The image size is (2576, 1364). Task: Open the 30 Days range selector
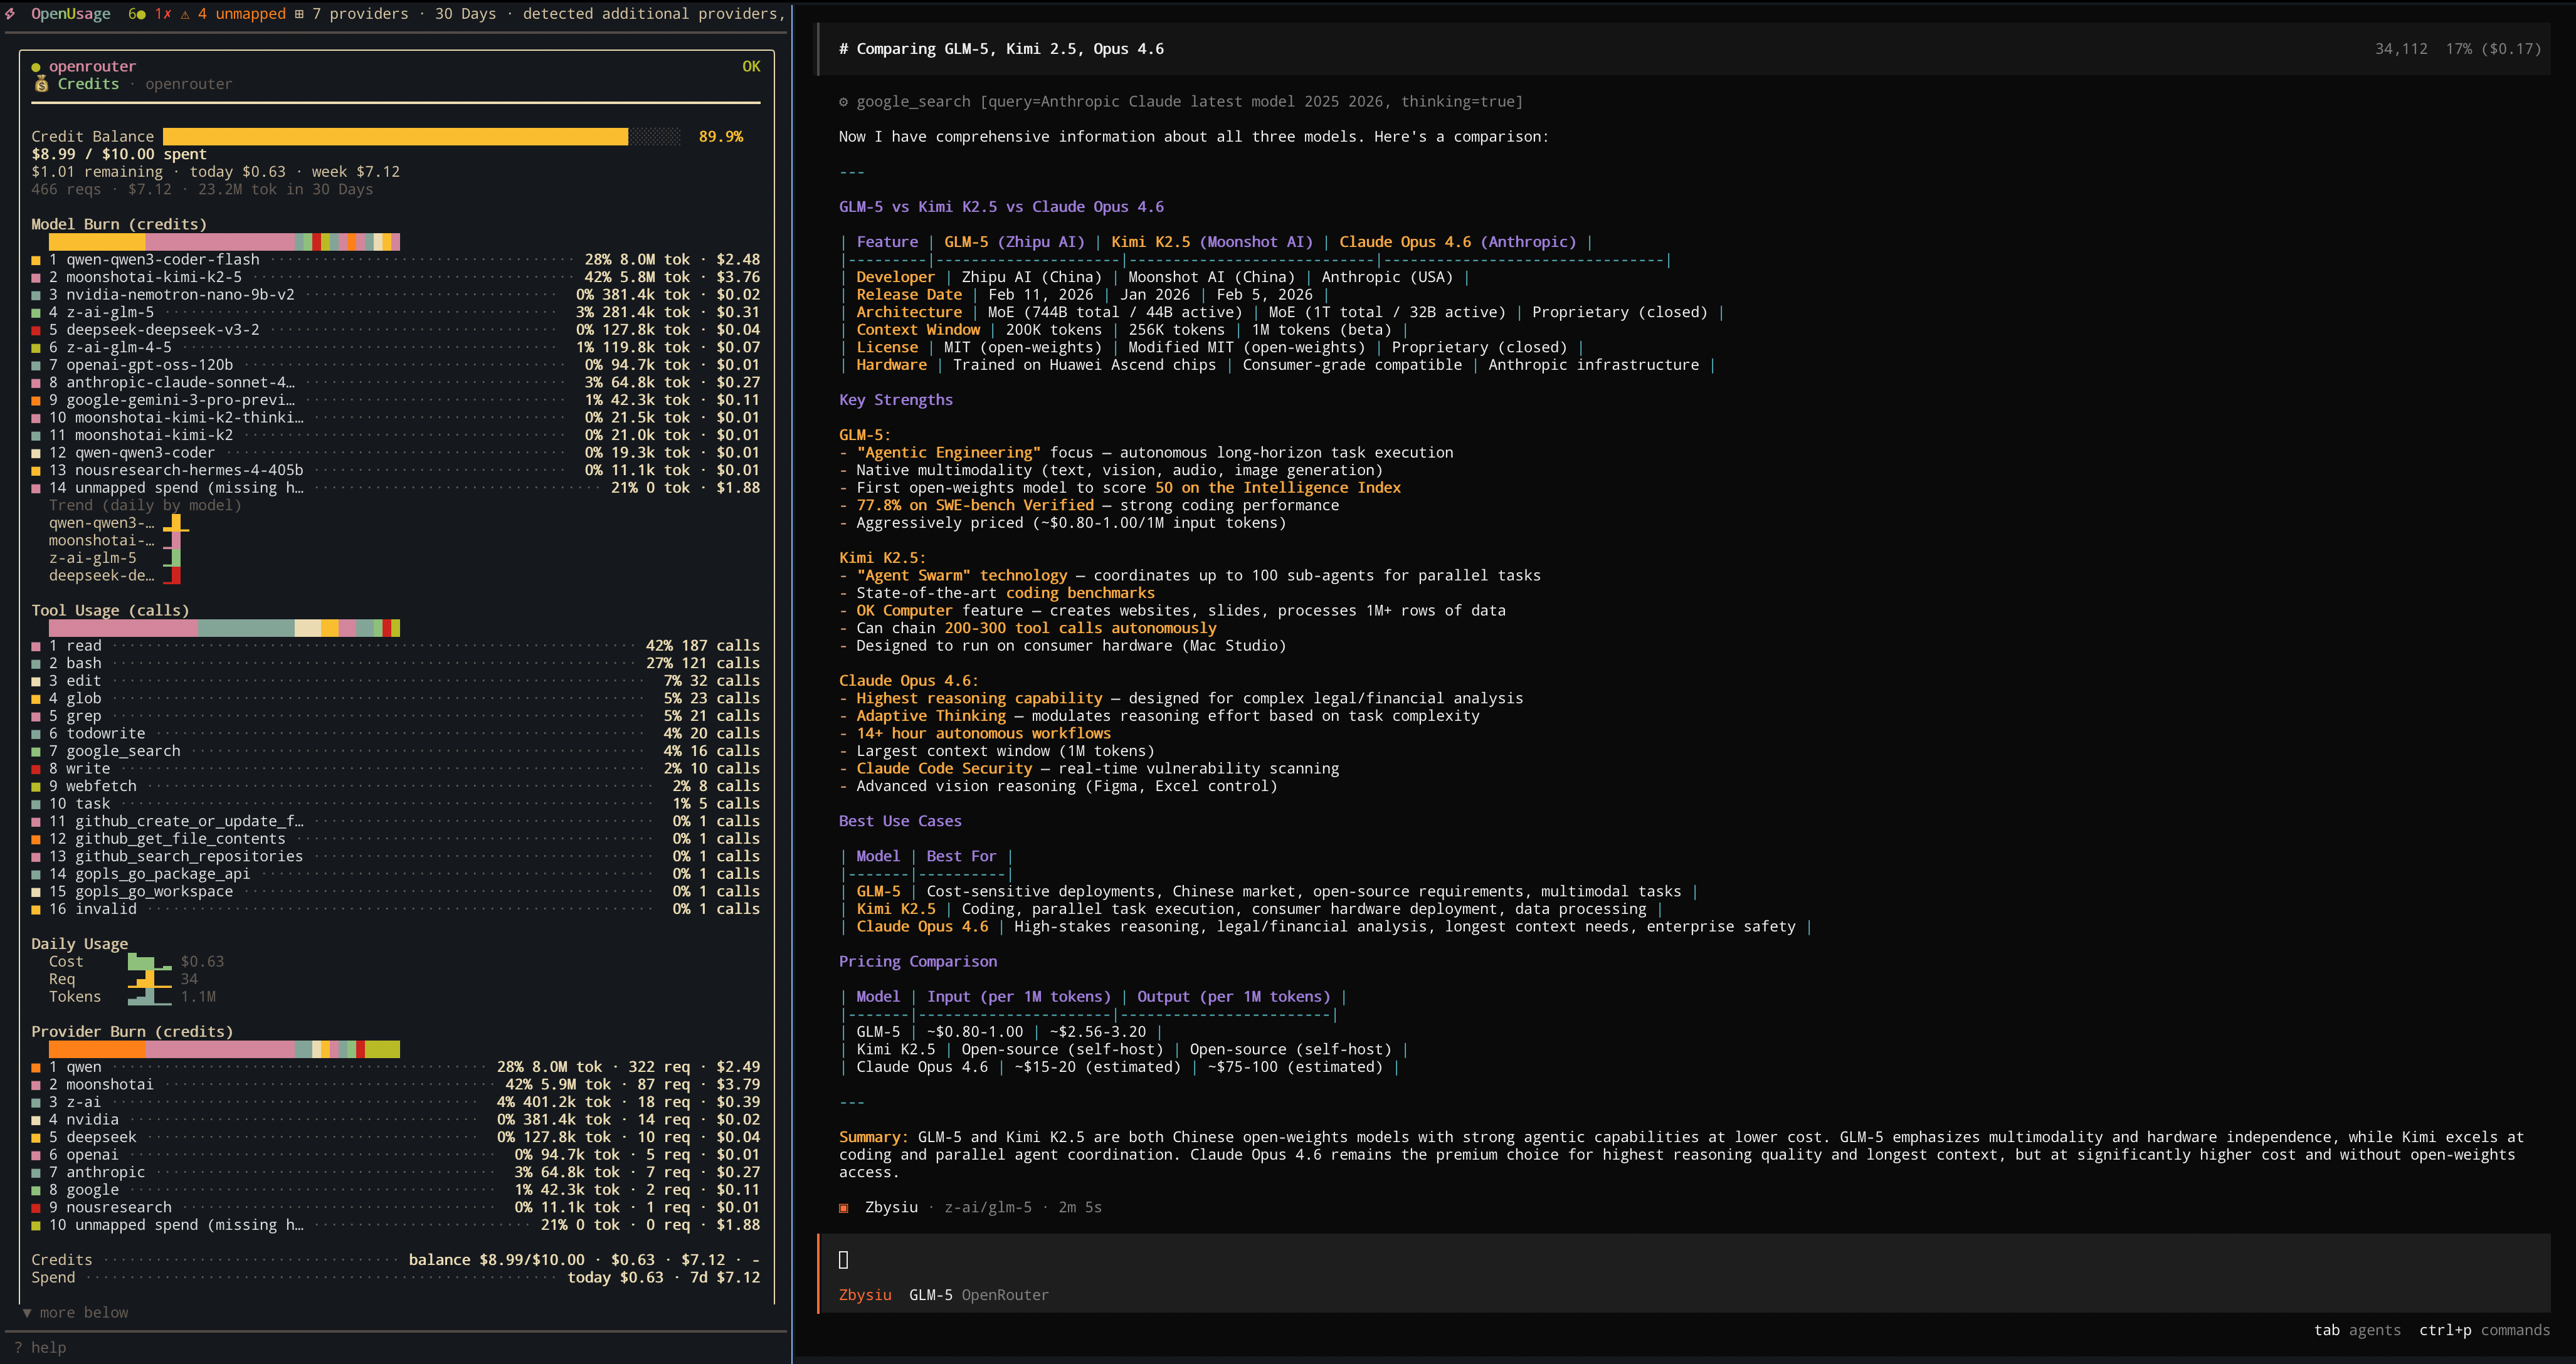click(x=465, y=14)
